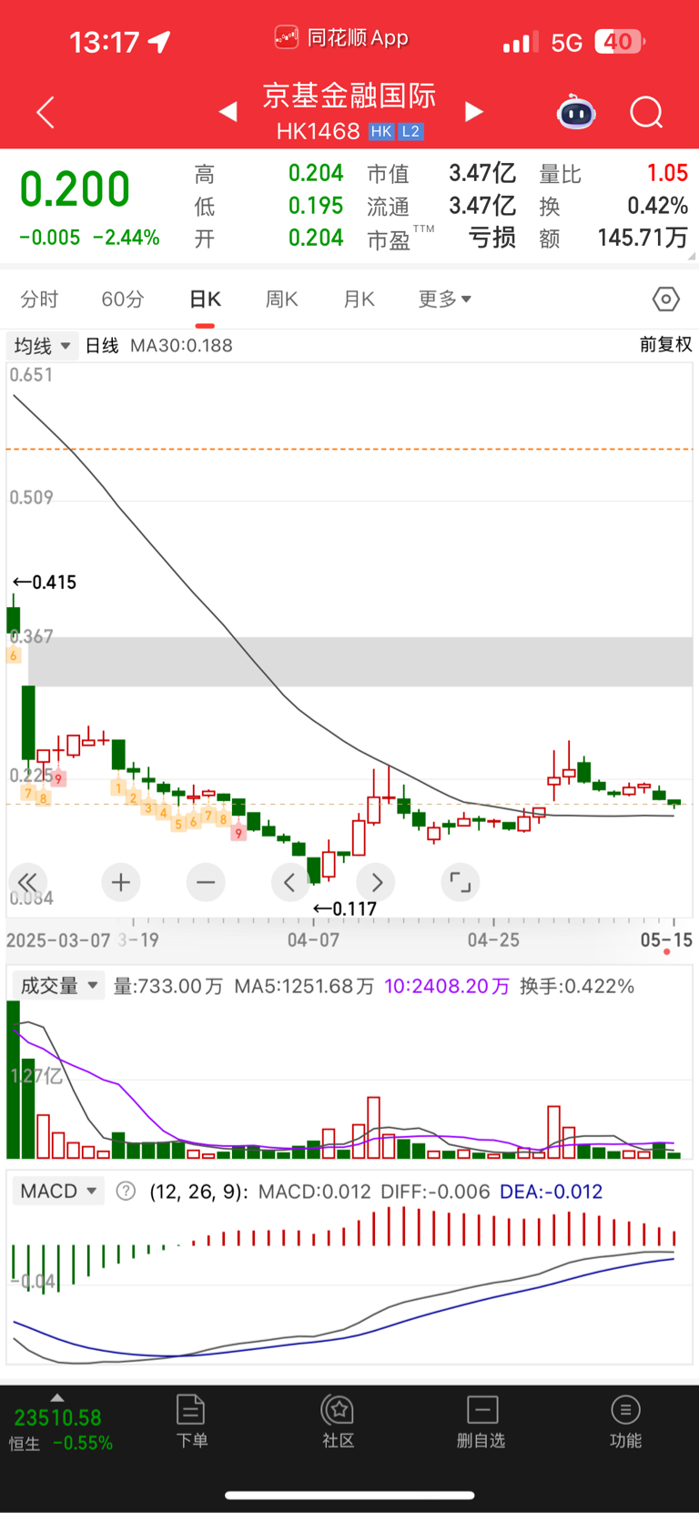Expand chart to fullscreen

click(461, 882)
